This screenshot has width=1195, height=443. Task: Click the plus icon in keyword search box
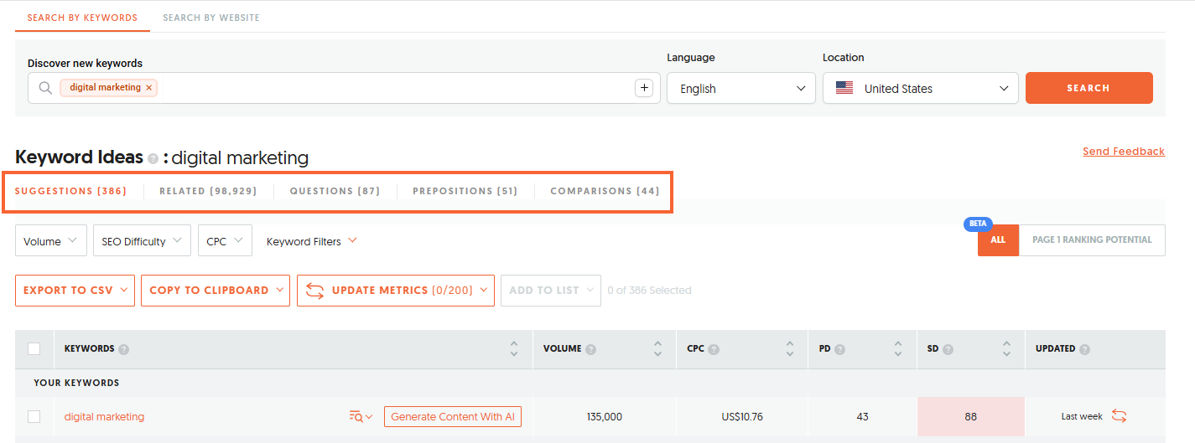click(643, 88)
